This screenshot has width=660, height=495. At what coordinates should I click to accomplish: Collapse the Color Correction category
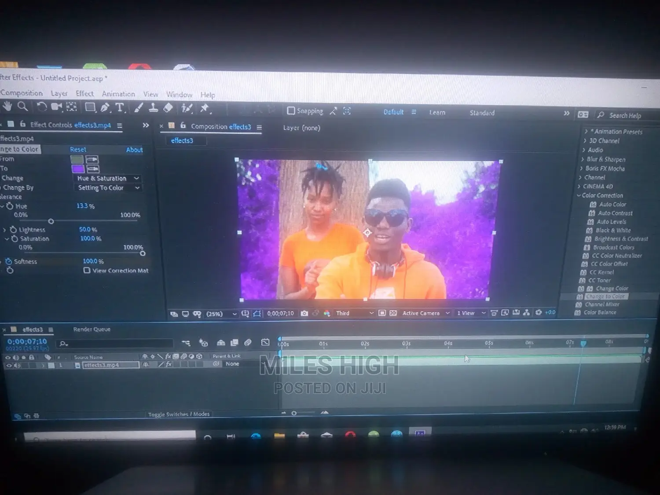579,195
